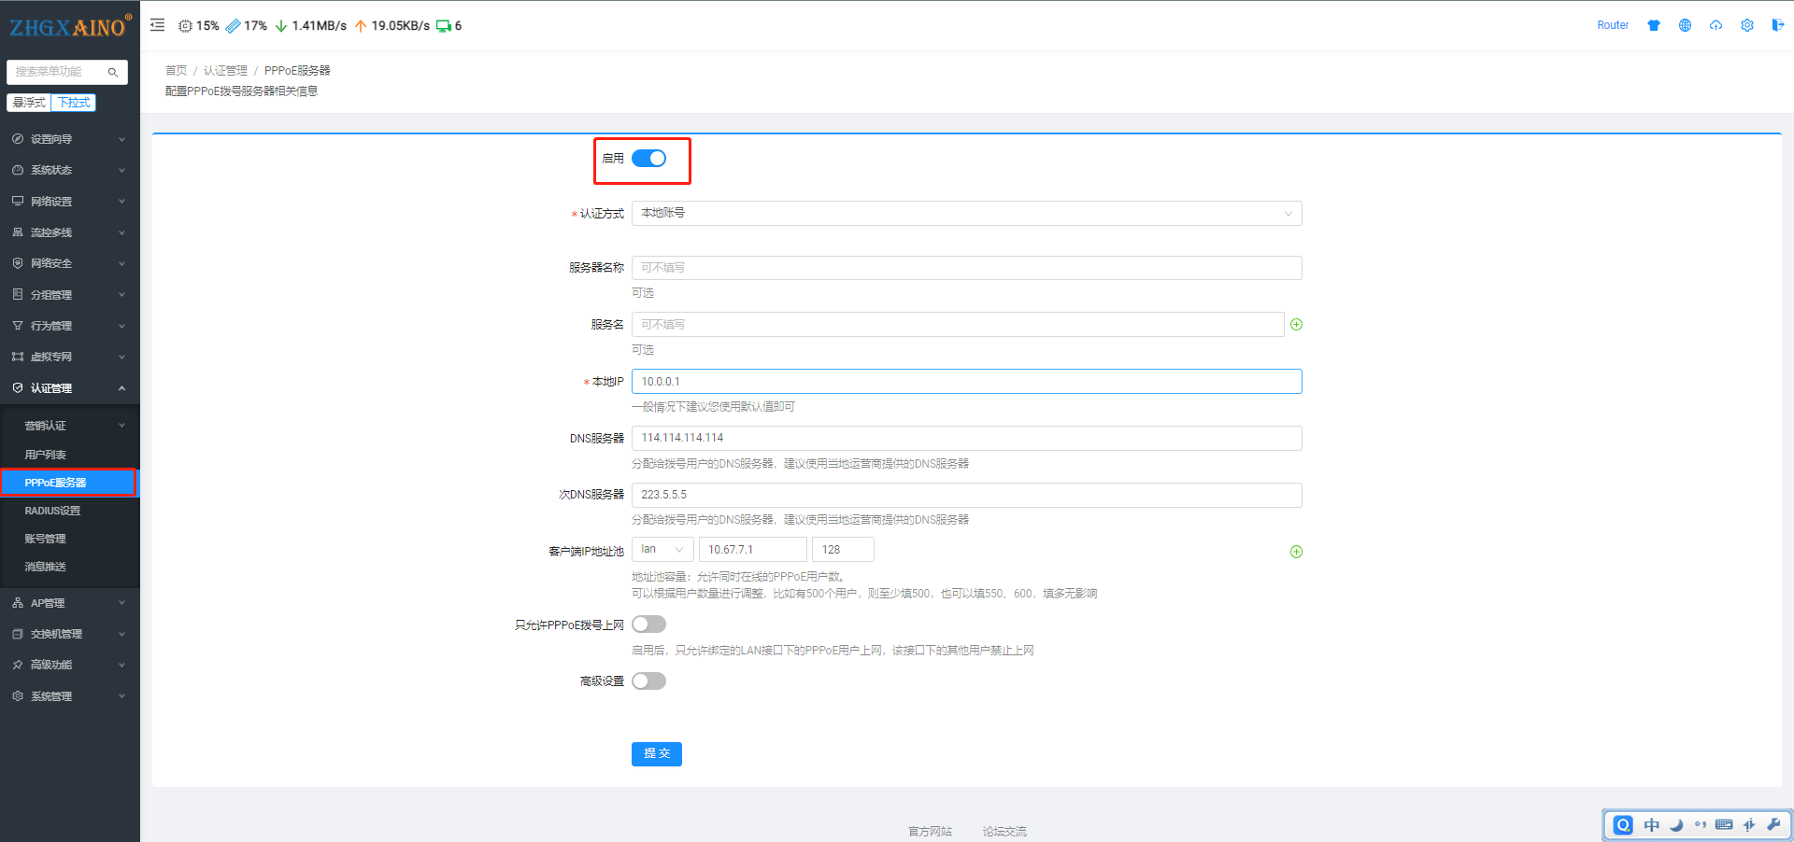The image size is (1794, 842).
Task: Click the logout door icon
Action: pos(1777,25)
